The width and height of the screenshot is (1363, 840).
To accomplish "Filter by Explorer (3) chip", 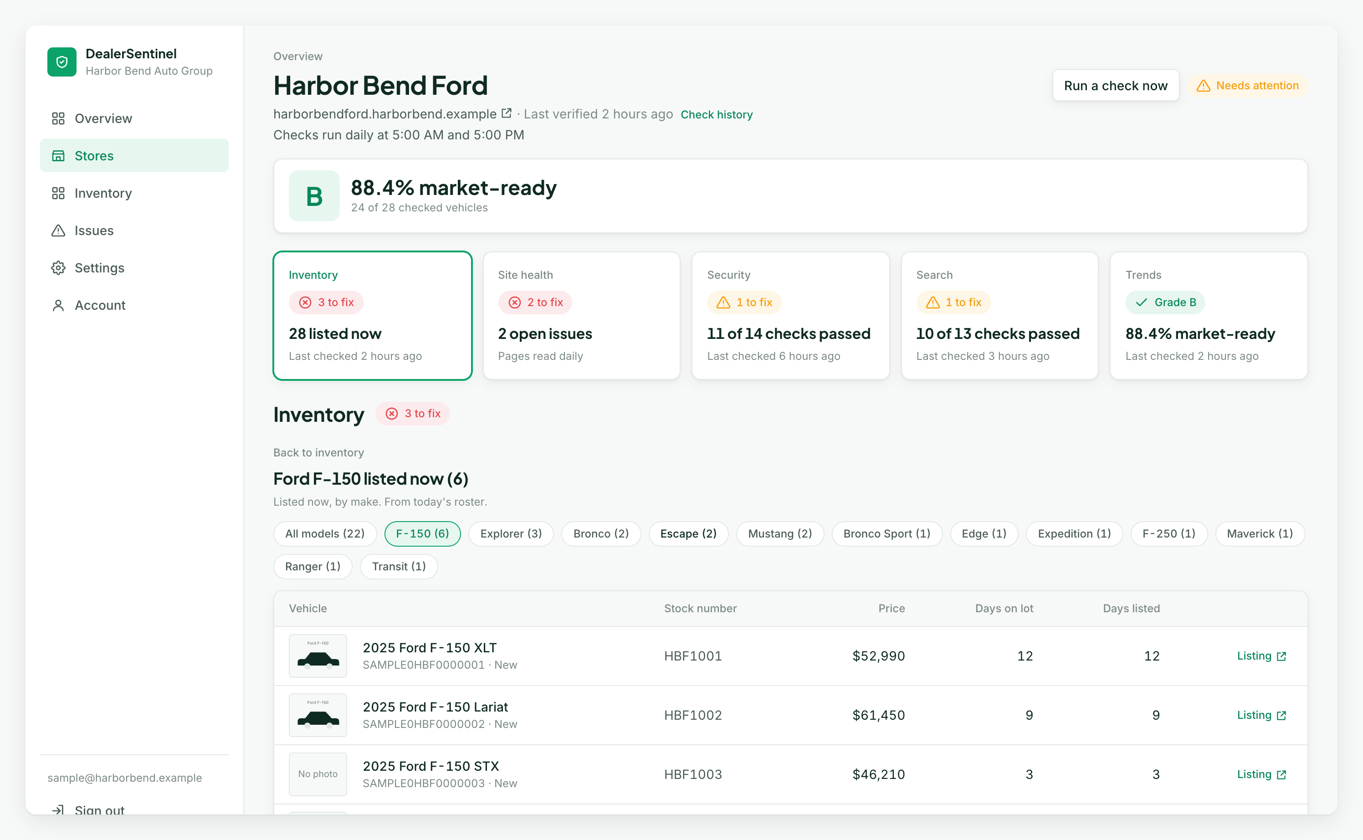I will [511, 534].
